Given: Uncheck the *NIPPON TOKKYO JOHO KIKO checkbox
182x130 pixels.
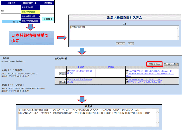Looking at the screenshot, I should (x=127, y=79).
